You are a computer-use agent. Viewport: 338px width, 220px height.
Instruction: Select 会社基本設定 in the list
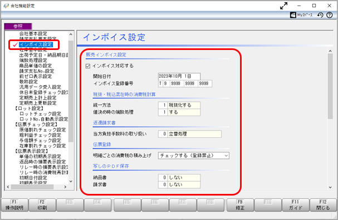[33, 34]
